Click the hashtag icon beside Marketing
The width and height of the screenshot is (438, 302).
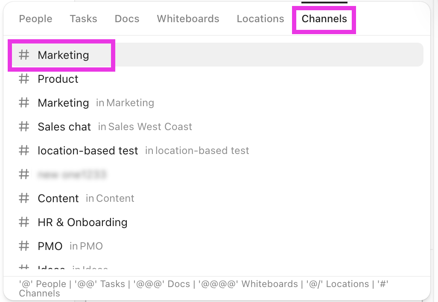click(24, 55)
